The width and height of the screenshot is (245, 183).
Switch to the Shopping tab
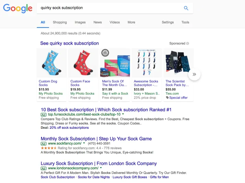[x=60, y=22]
